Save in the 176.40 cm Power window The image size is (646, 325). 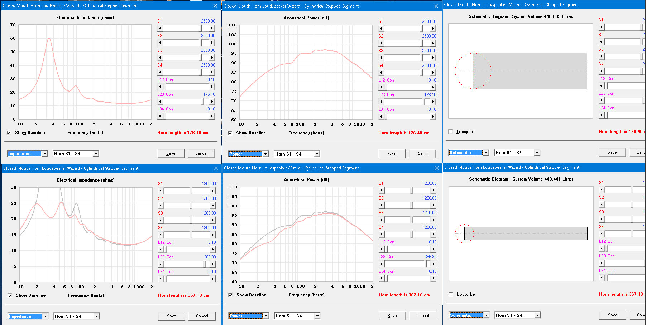[x=392, y=154]
